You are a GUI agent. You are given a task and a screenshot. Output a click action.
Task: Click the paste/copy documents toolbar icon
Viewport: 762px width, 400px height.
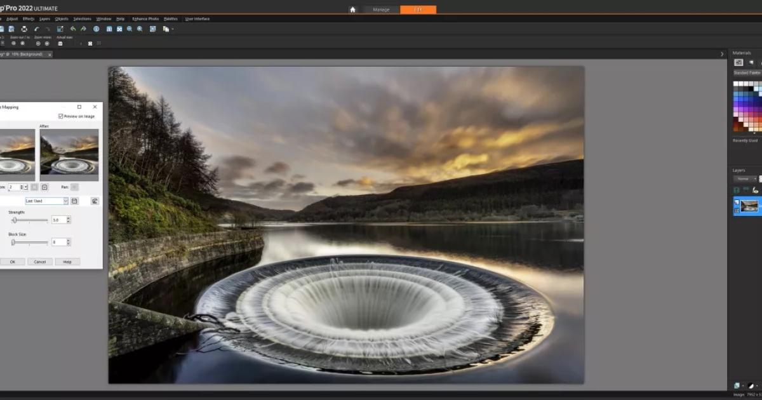coord(166,29)
